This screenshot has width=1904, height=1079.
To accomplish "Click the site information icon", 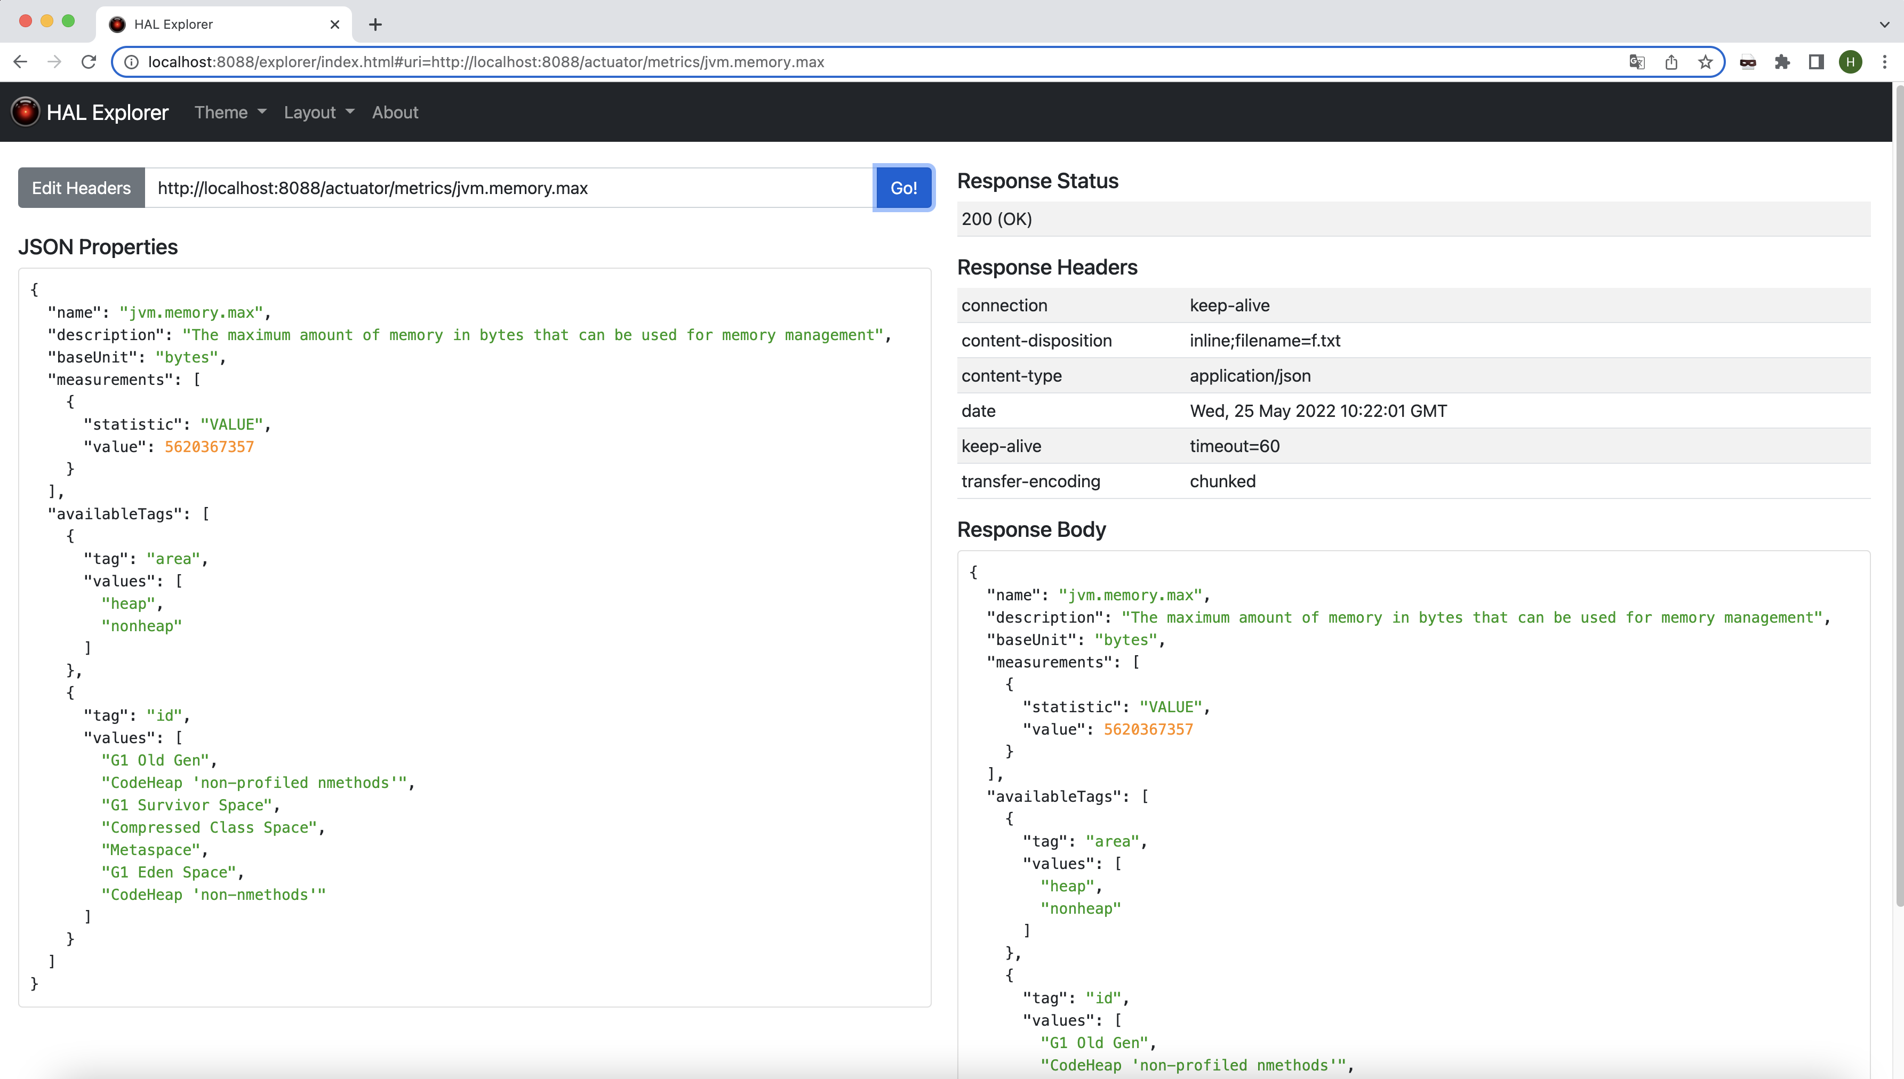I will pos(131,61).
